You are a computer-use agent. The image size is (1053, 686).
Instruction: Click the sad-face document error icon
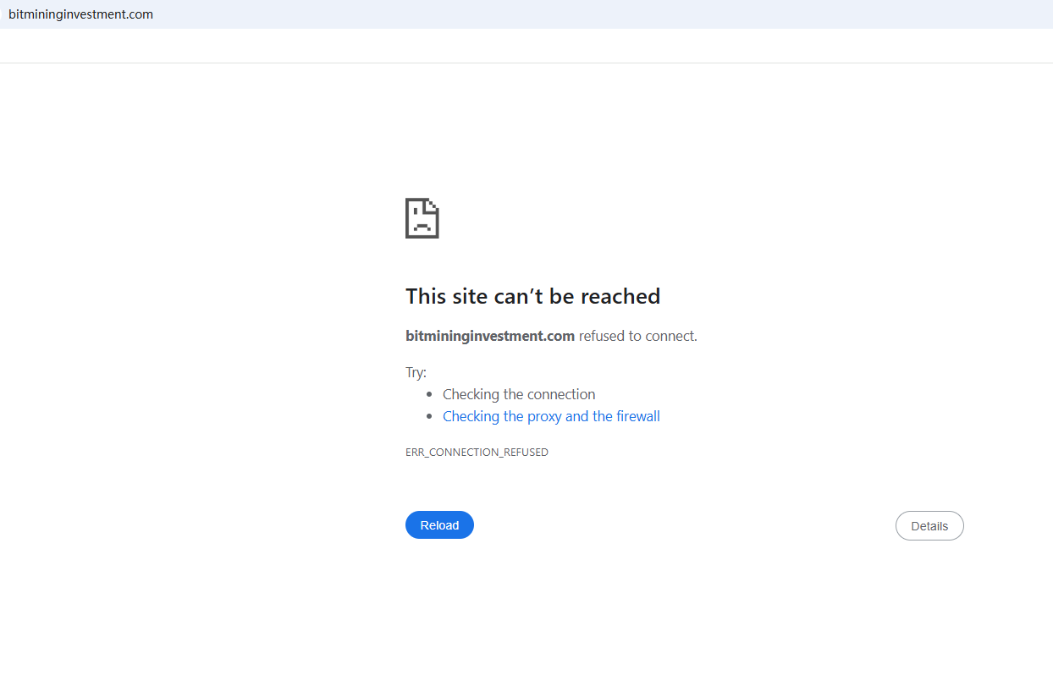(x=422, y=218)
